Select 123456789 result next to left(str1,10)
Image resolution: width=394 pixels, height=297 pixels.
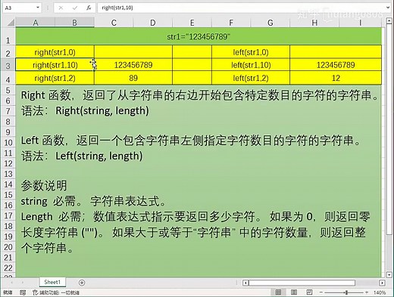coord(336,65)
